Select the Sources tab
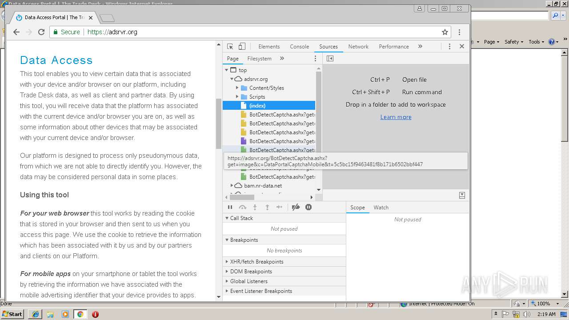Viewport: 569px width, 320px height. pyautogui.click(x=329, y=46)
